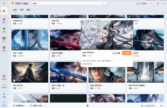
Task: Open the 剑来-陈平安-眼睛条 thumbnail
Action: pos(145,72)
